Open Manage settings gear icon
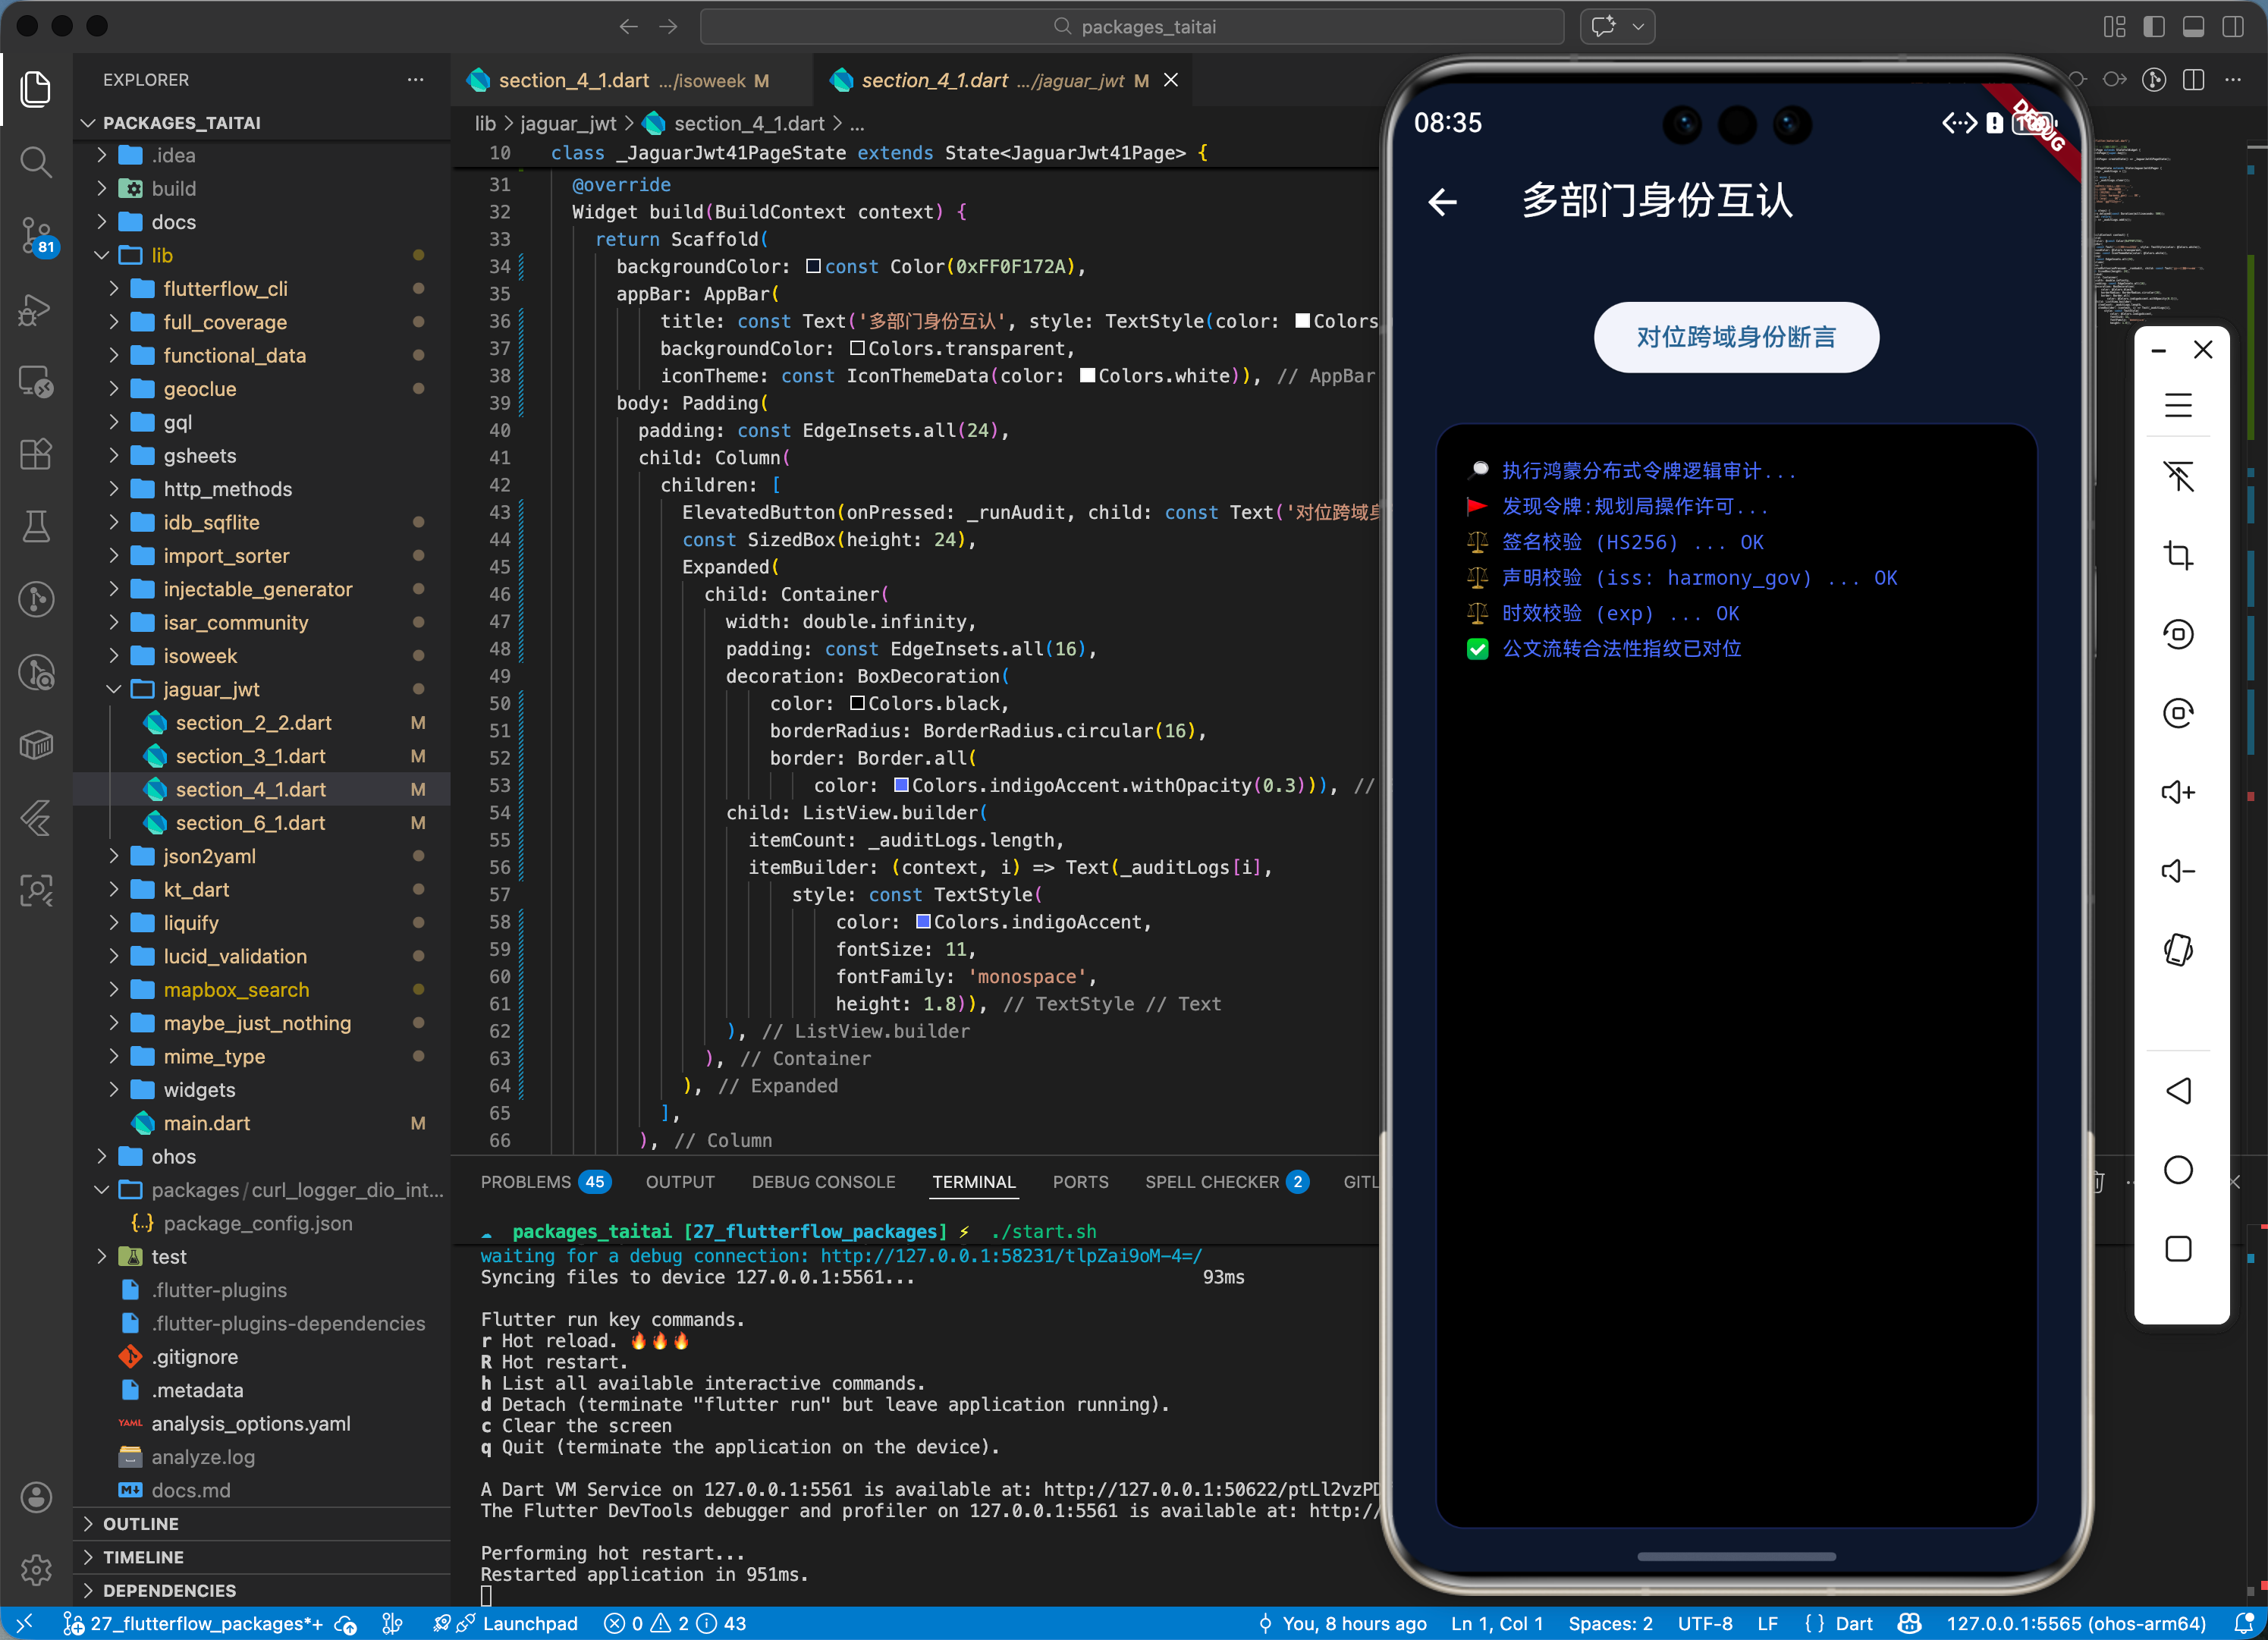The height and width of the screenshot is (1640, 2268). [36, 1569]
